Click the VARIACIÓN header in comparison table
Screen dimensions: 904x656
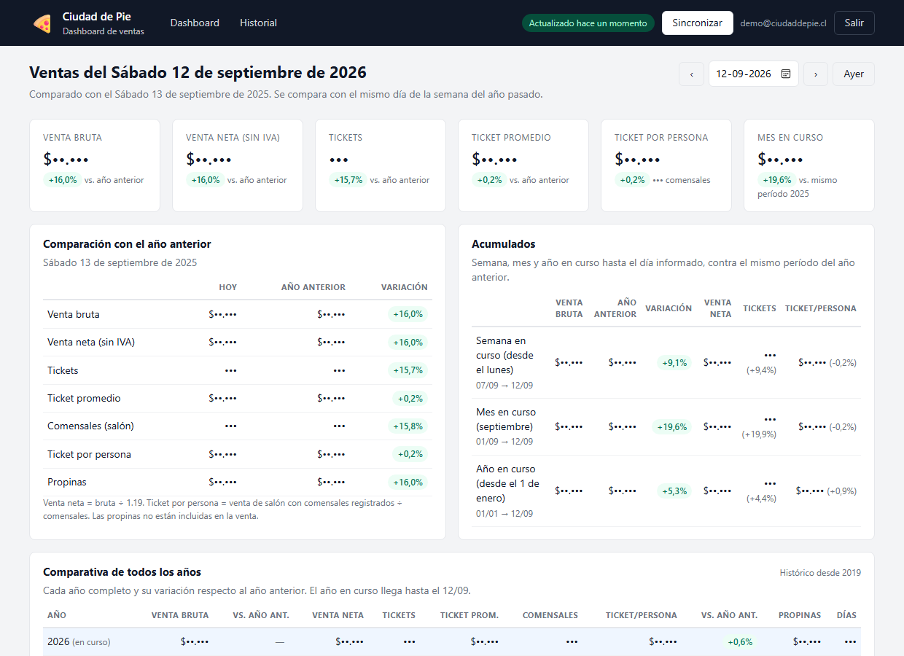(404, 287)
